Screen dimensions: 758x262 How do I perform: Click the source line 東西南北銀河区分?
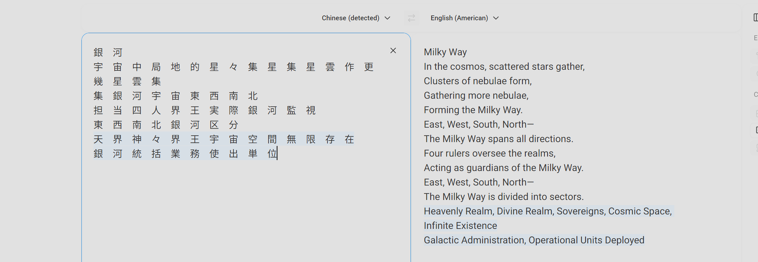pyautogui.click(x=166, y=124)
